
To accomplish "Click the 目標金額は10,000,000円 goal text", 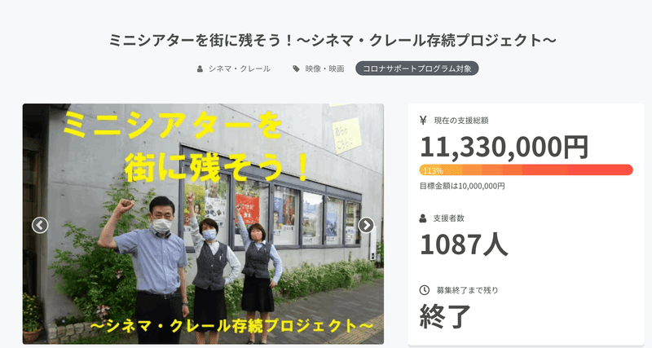I will (x=462, y=187).
